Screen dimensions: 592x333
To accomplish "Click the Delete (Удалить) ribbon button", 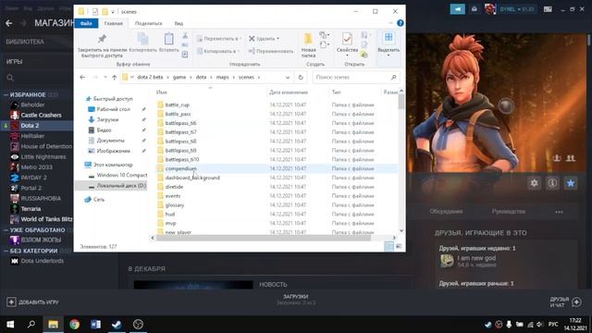I will click(x=264, y=39).
